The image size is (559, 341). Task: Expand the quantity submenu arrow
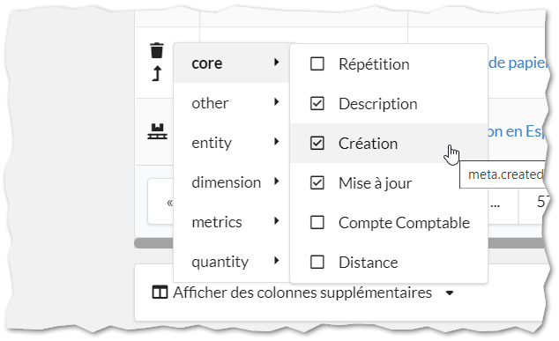pyautogui.click(x=276, y=261)
